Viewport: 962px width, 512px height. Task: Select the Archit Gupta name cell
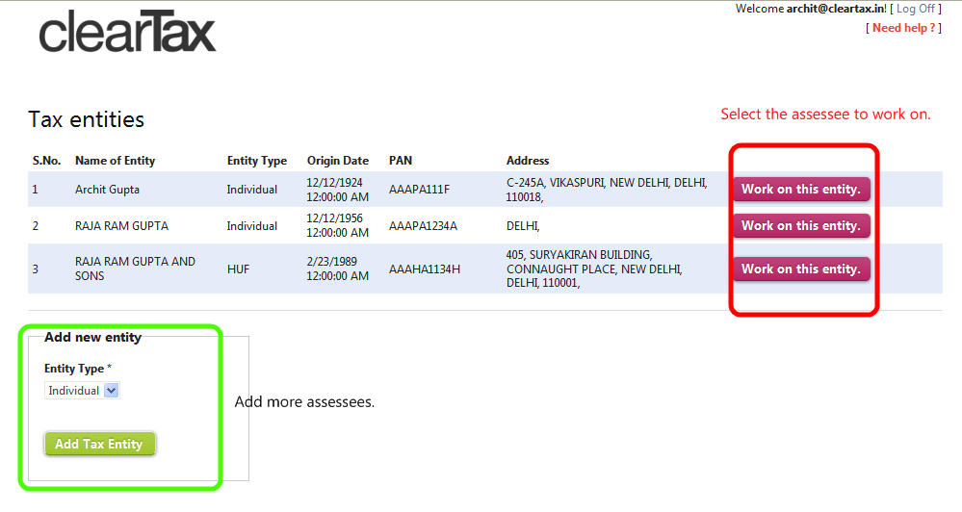pos(107,190)
